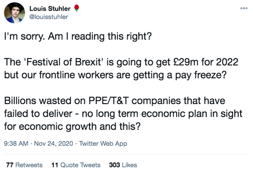Click the Twitter Web App source link
This screenshot has width=253, height=174.
103,144
